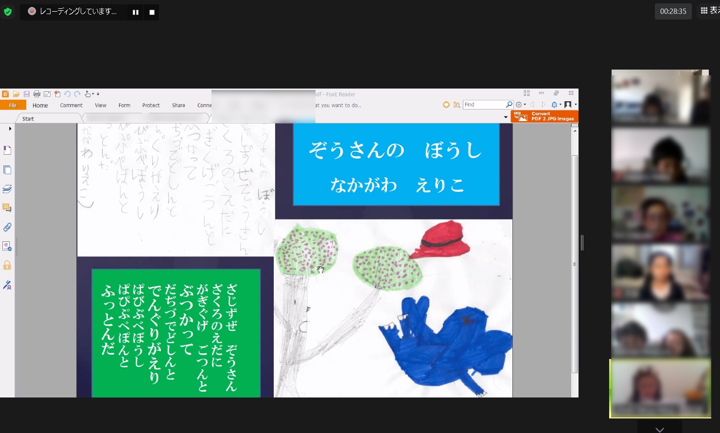Expand the user account dropdown arrow
720x433 pixels.
(x=576, y=105)
